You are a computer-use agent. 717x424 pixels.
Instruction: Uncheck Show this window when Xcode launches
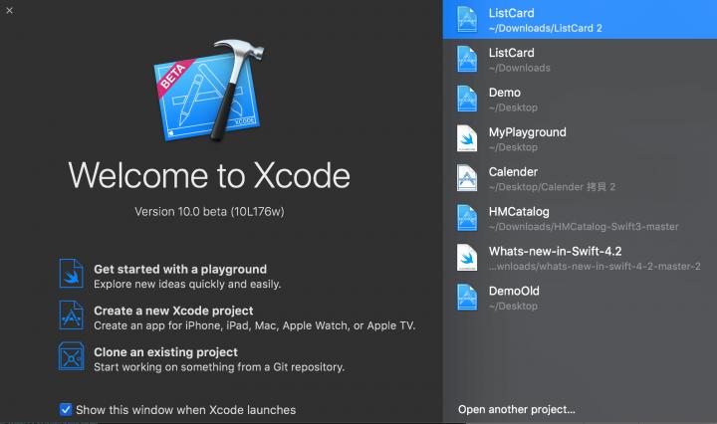pos(66,409)
